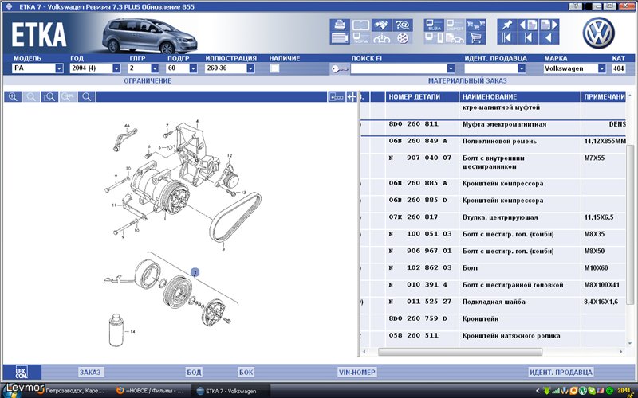Click the list view icon below printer

click(340, 38)
